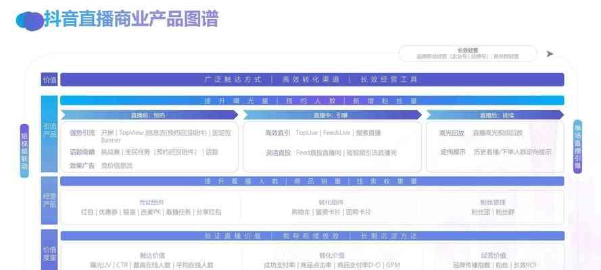This screenshot has height=270, width=601.
Task: Click the 红包 text
Action: coord(87,212)
